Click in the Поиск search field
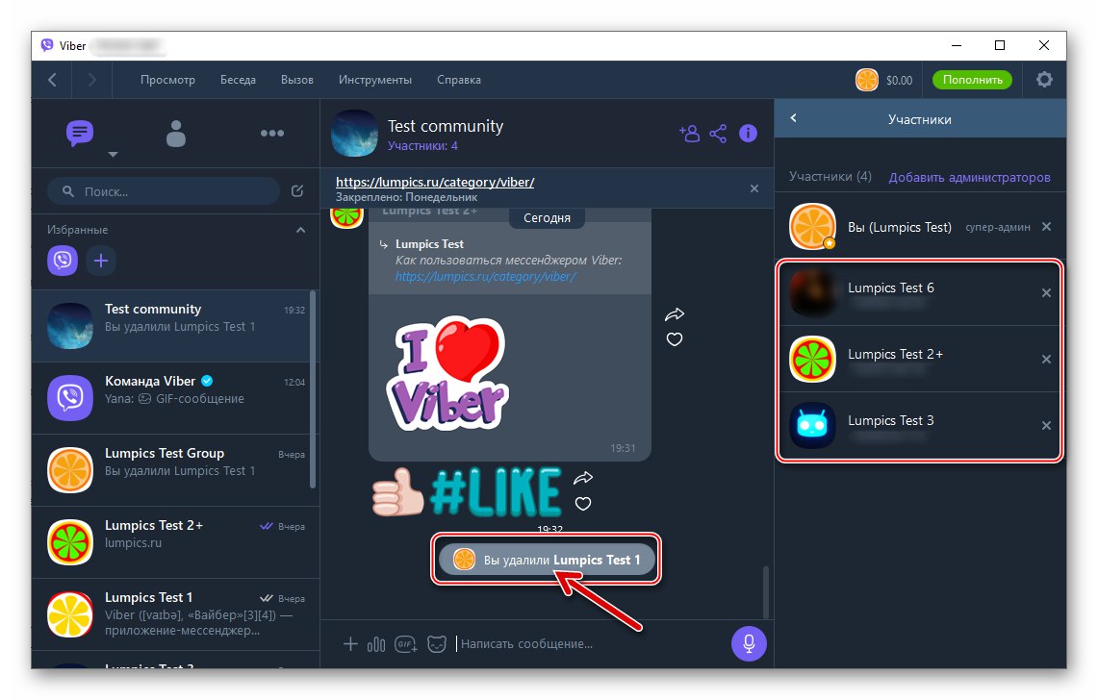Image resolution: width=1098 pixels, height=700 pixels. click(164, 191)
